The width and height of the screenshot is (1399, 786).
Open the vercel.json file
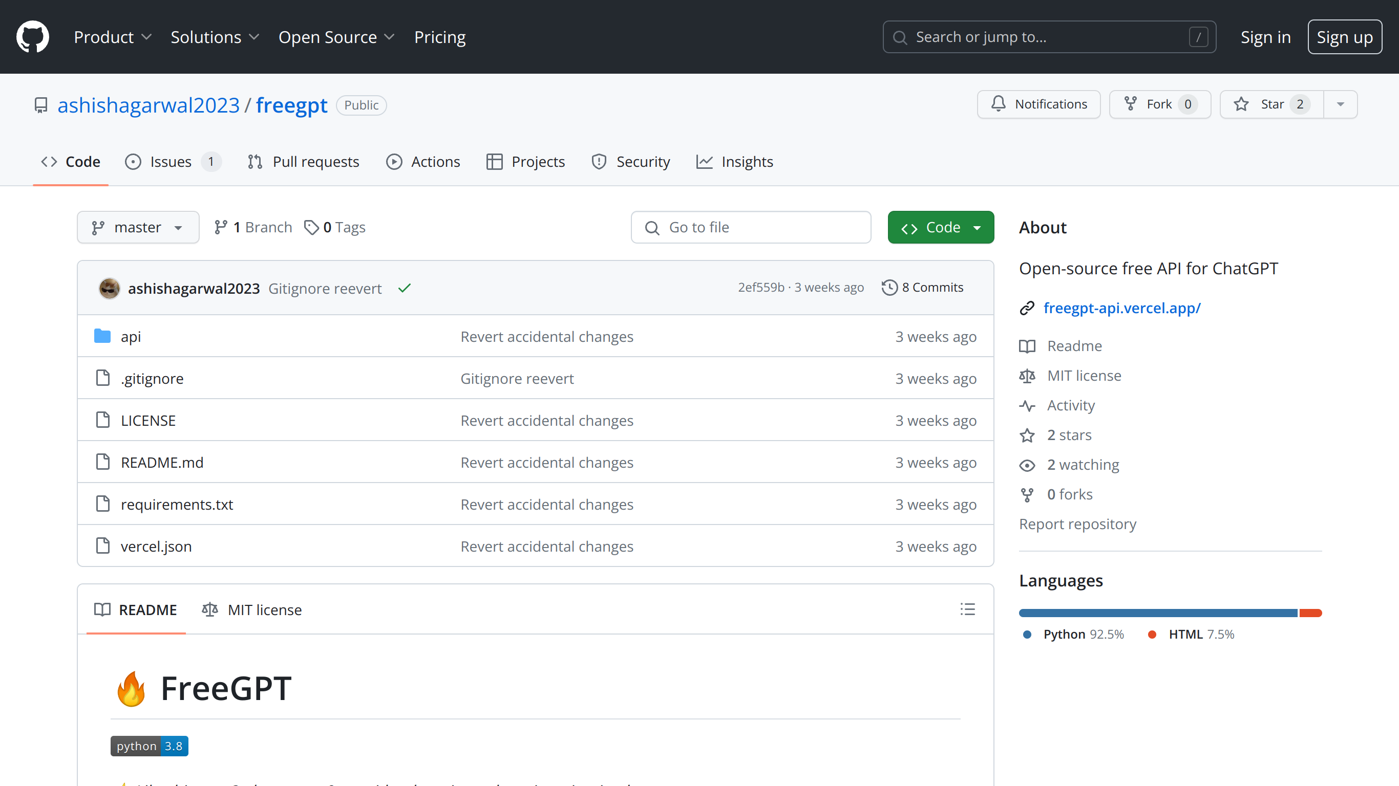(x=156, y=546)
